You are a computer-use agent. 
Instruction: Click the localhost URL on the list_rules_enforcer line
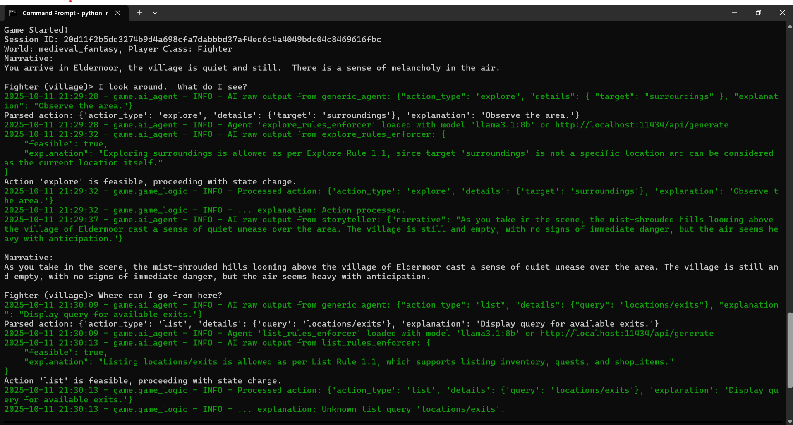tap(627, 333)
